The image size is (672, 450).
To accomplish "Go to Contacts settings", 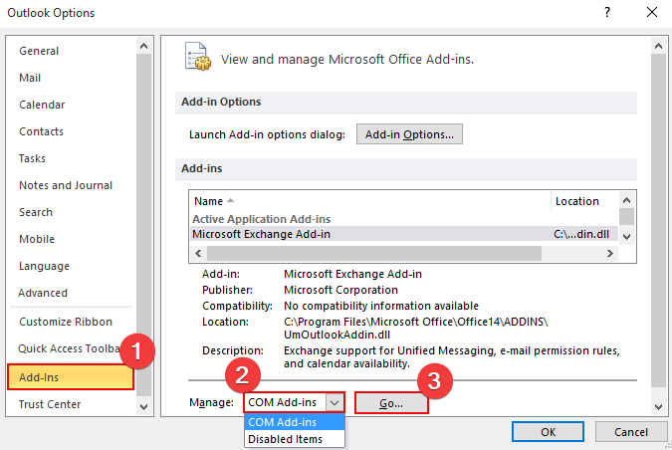I will click(41, 131).
